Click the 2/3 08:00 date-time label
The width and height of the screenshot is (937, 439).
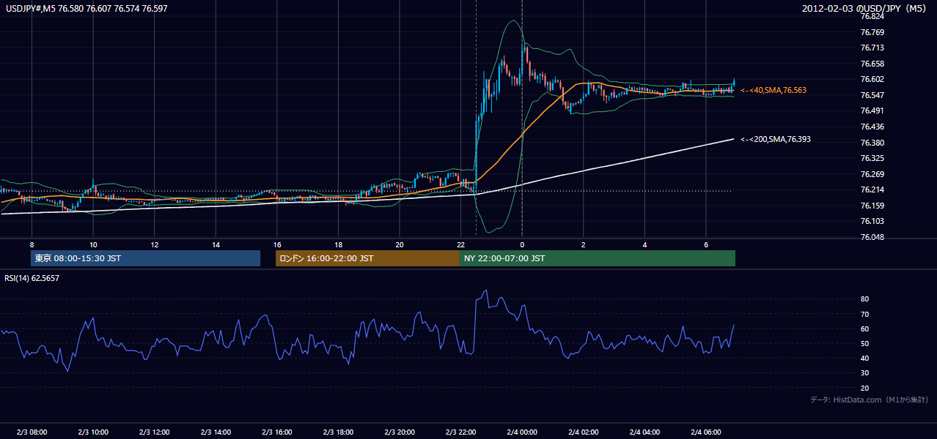(x=32, y=432)
